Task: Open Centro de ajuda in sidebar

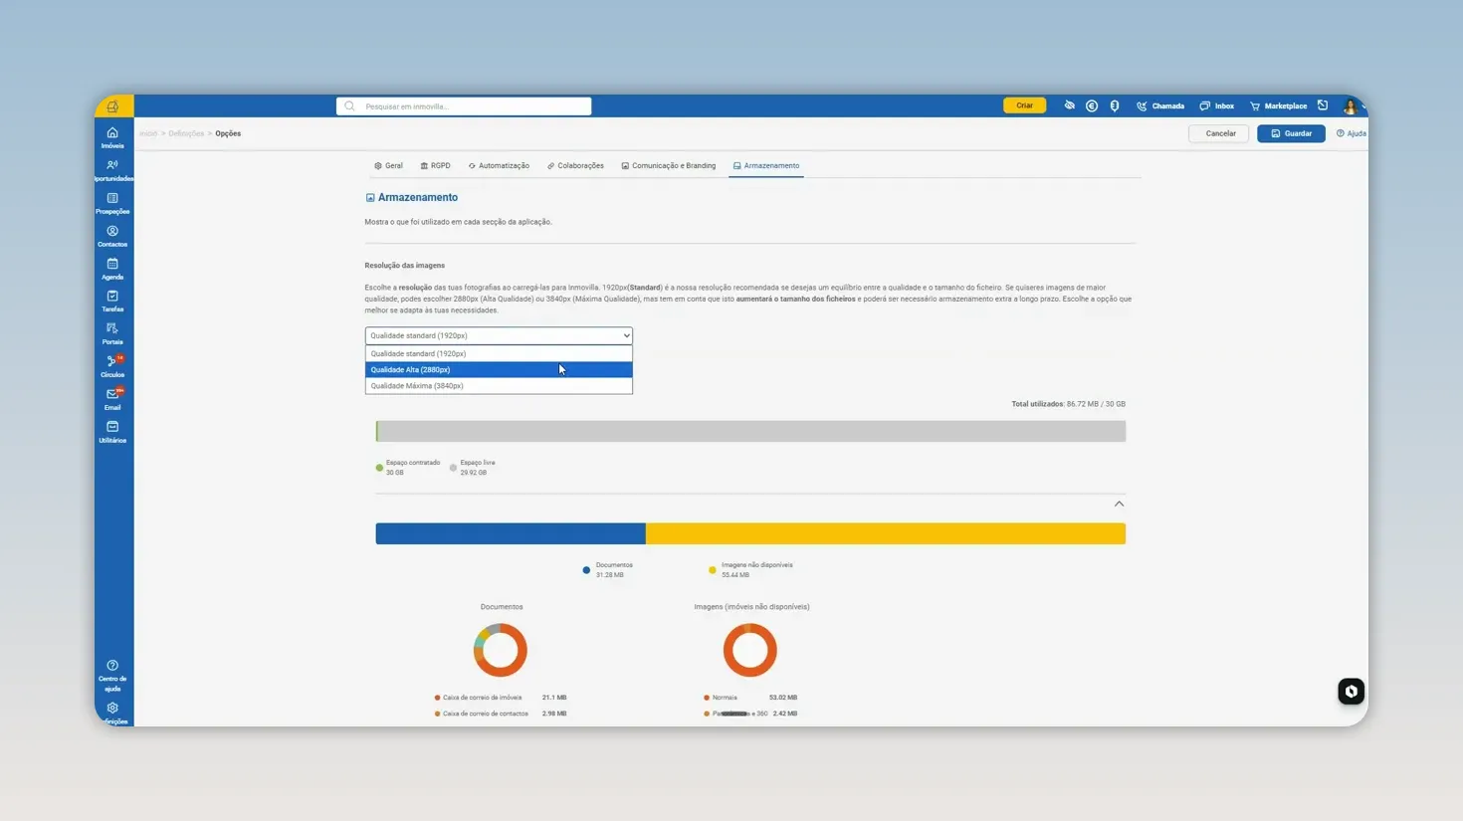Action: pyautogui.click(x=112, y=676)
